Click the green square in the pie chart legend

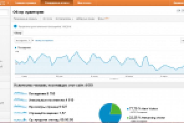click(128, 118)
